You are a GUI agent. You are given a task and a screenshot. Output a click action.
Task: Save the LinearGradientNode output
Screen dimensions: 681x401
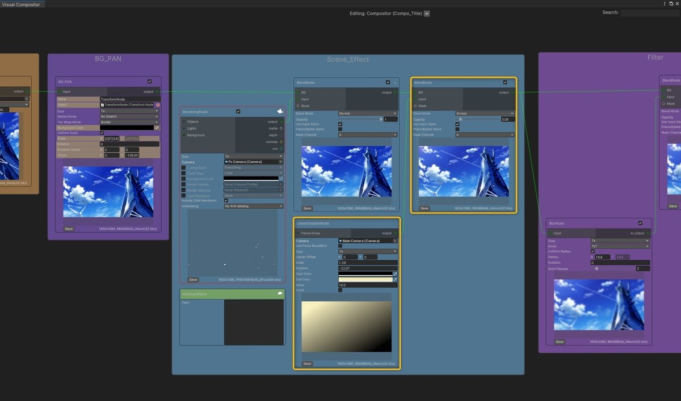pyautogui.click(x=307, y=364)
